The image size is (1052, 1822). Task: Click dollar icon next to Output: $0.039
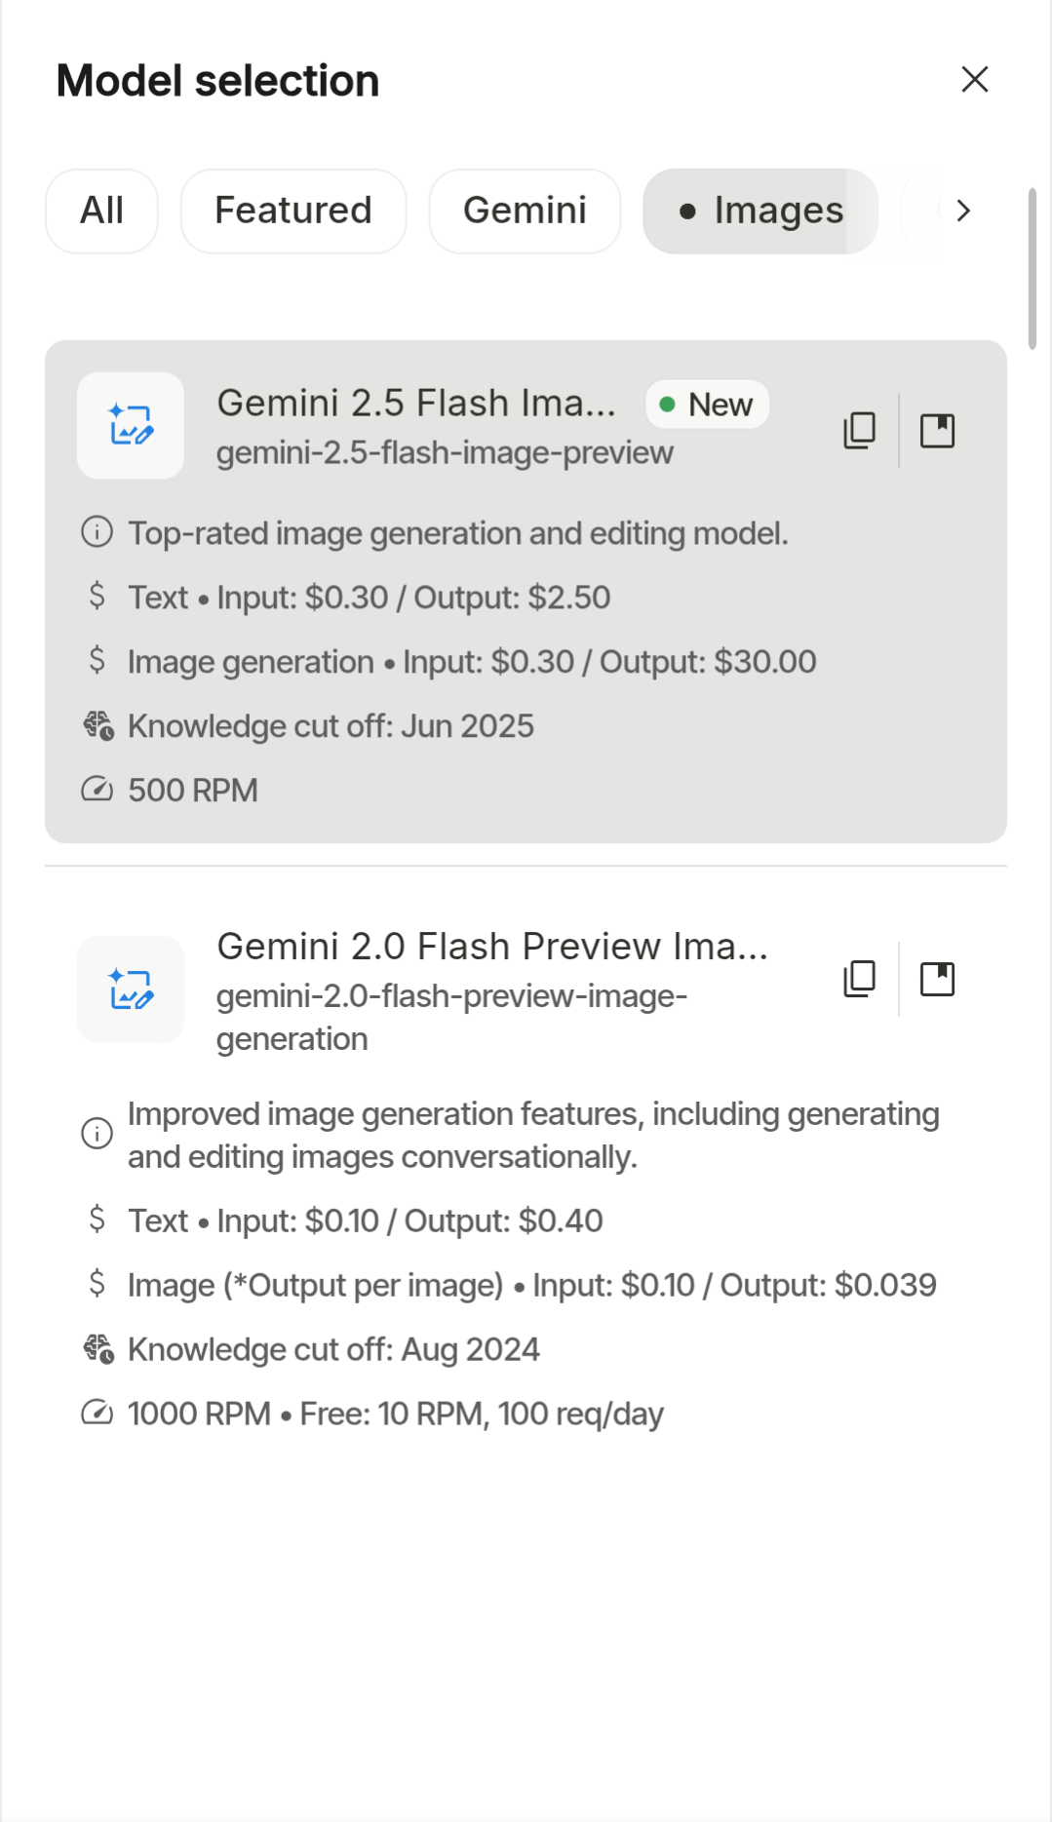coord(97,1283)
